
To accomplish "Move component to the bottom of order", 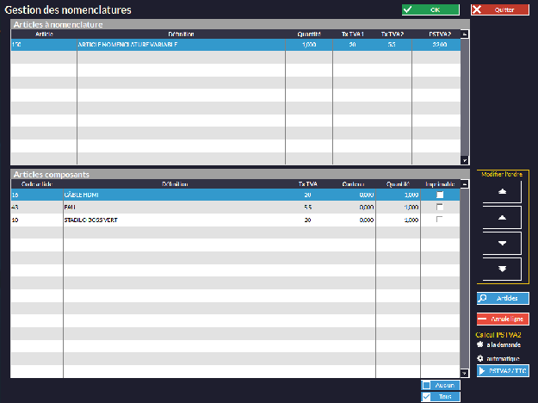I will point(503,270).
